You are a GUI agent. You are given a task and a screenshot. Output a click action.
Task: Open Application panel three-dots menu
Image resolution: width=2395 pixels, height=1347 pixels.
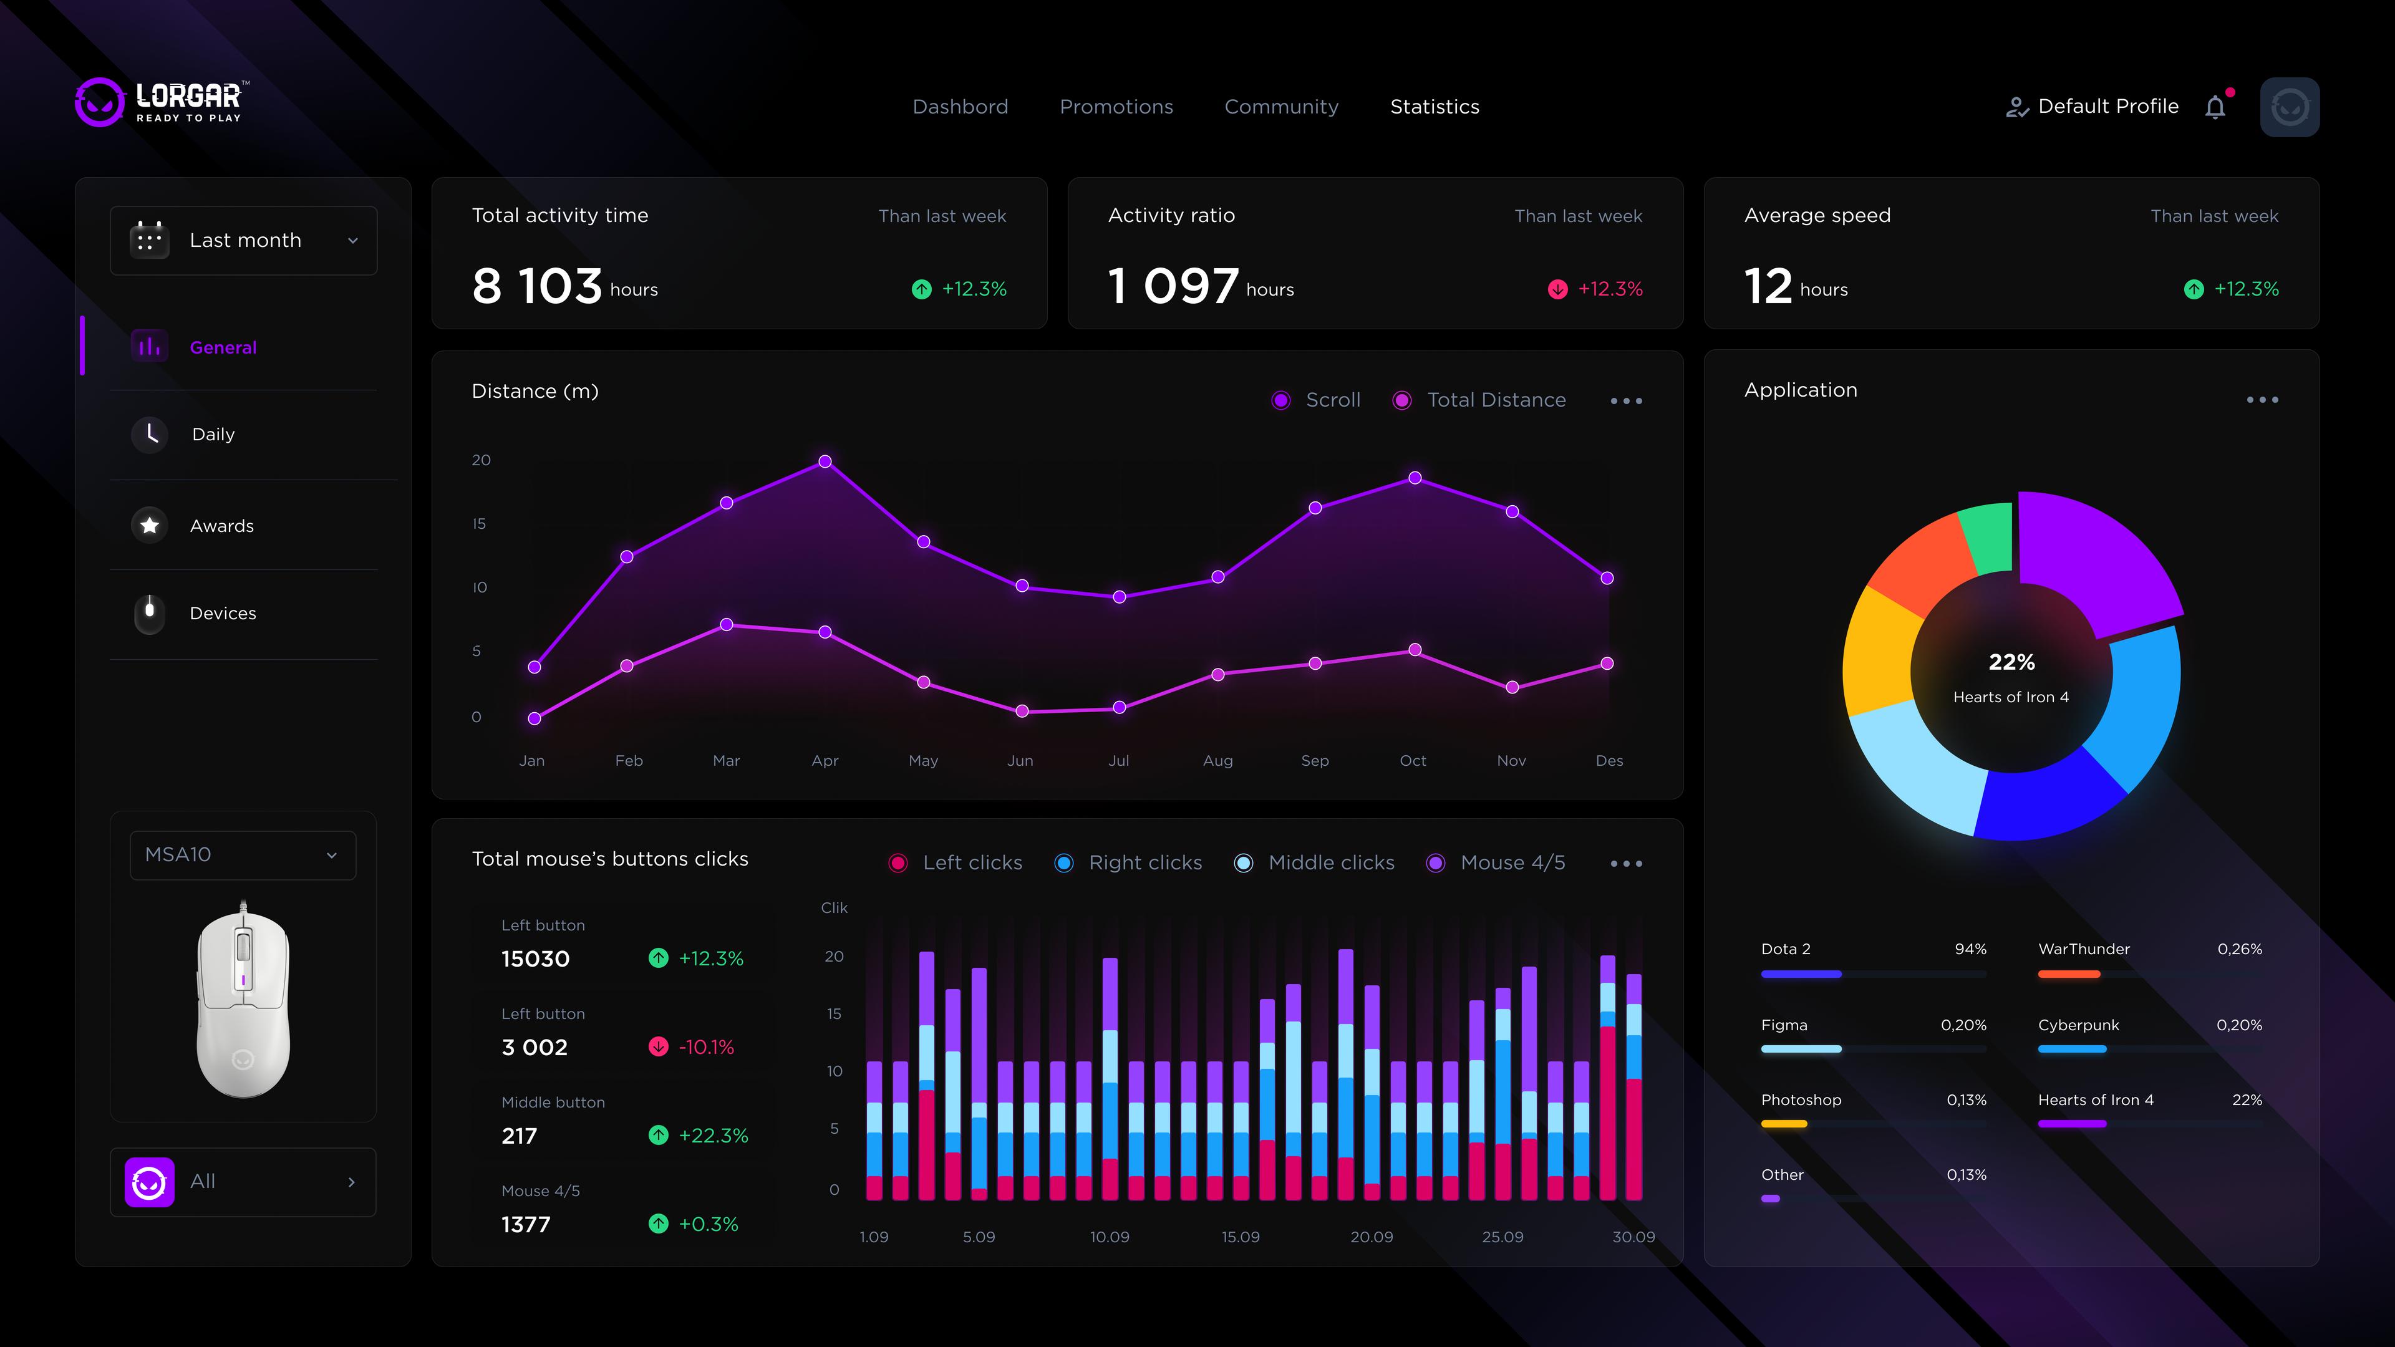tap(2262, 400)
